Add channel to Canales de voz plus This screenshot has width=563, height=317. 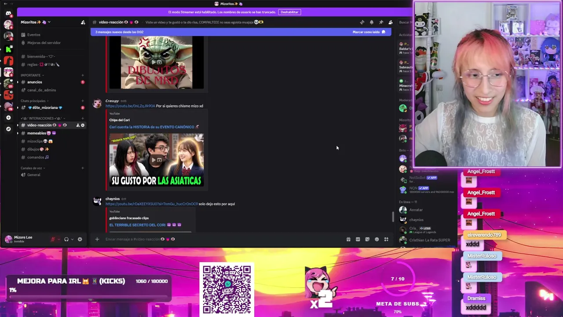tap(82, 168)
